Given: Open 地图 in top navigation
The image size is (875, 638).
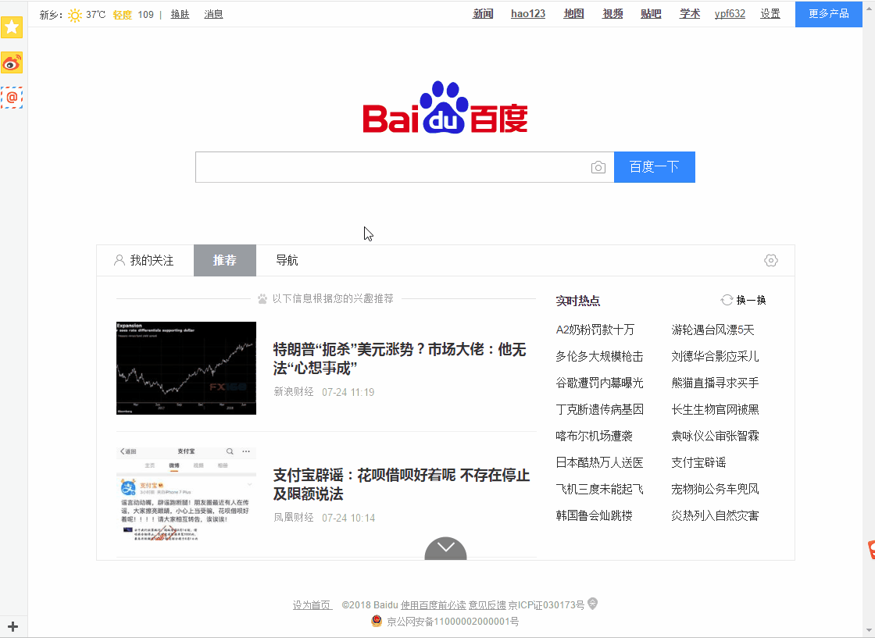Looking at the screenshot, I should pos(573,14).
